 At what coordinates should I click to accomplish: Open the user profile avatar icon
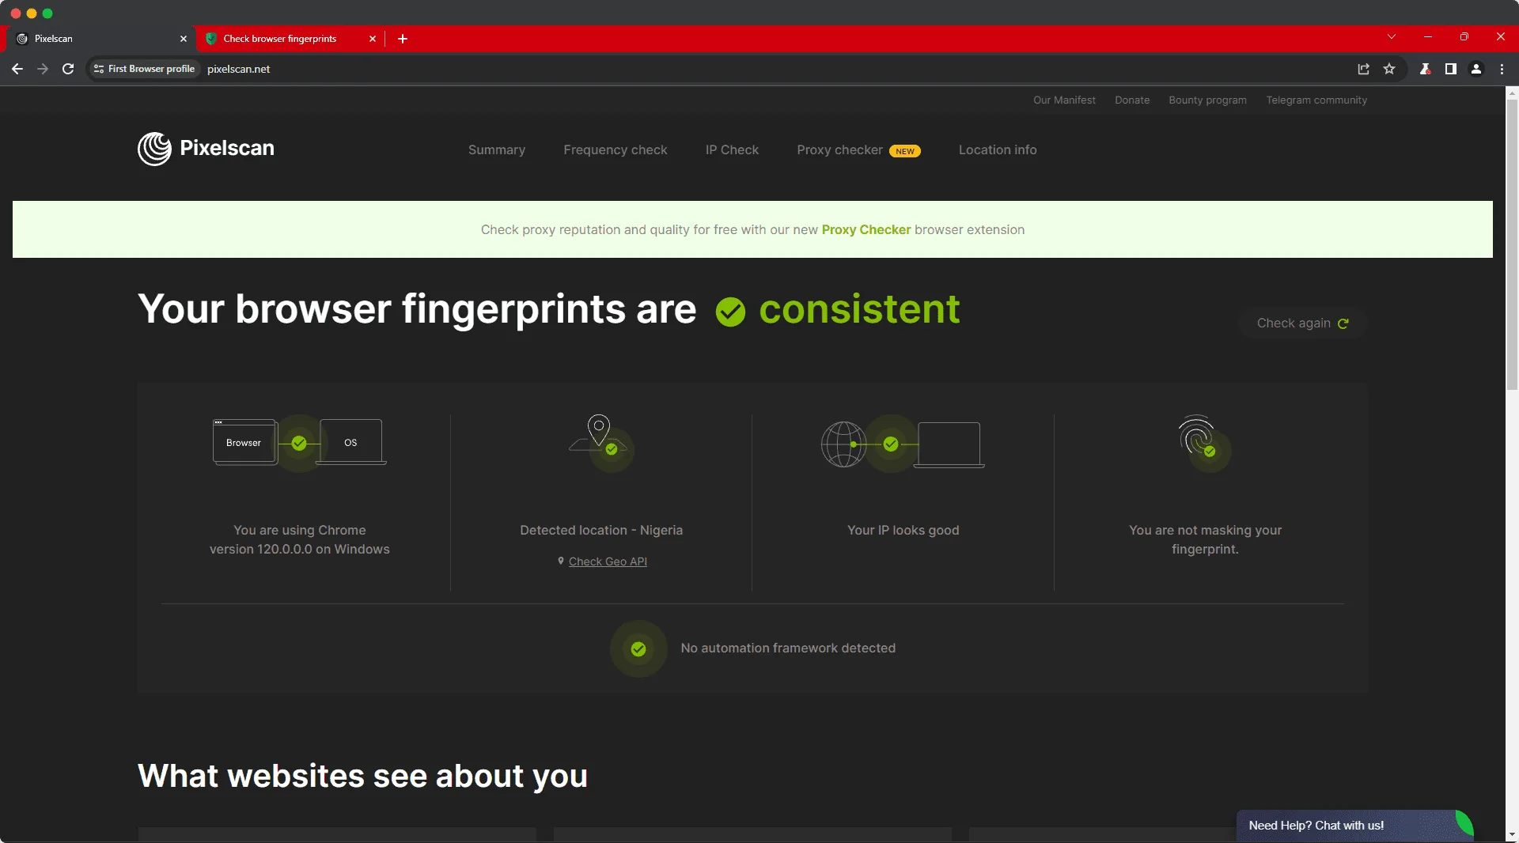click(x=1476, y=69)
